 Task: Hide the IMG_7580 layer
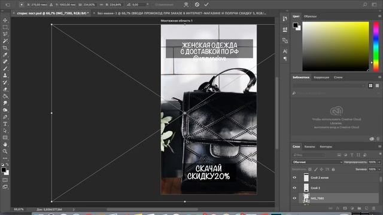[294, 198]
